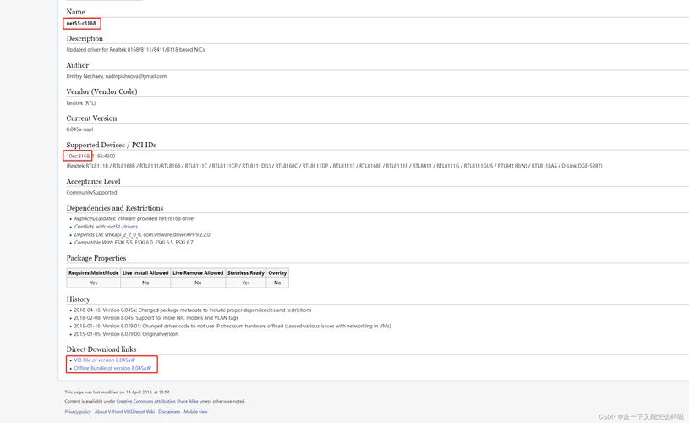Click the Direct Download links heading
689x423 pixels.
(101, 349)
